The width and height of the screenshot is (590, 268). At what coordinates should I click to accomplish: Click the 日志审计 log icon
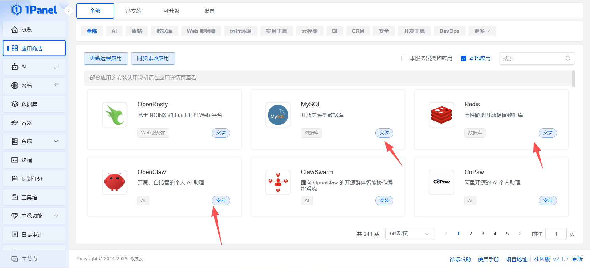coord(14,235)
